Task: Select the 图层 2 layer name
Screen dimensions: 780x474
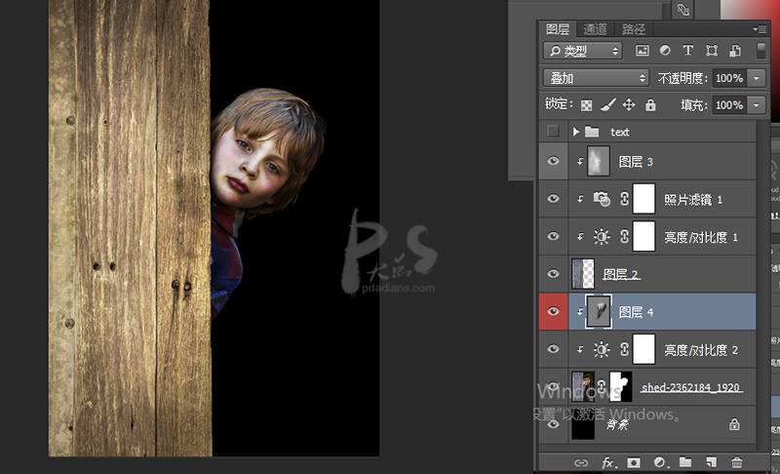Action: tap(621, 275)
